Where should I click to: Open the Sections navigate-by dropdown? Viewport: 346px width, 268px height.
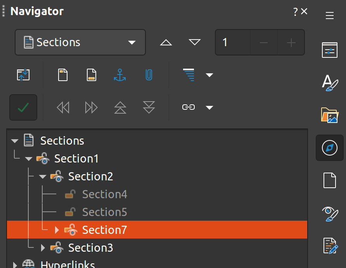80,42
